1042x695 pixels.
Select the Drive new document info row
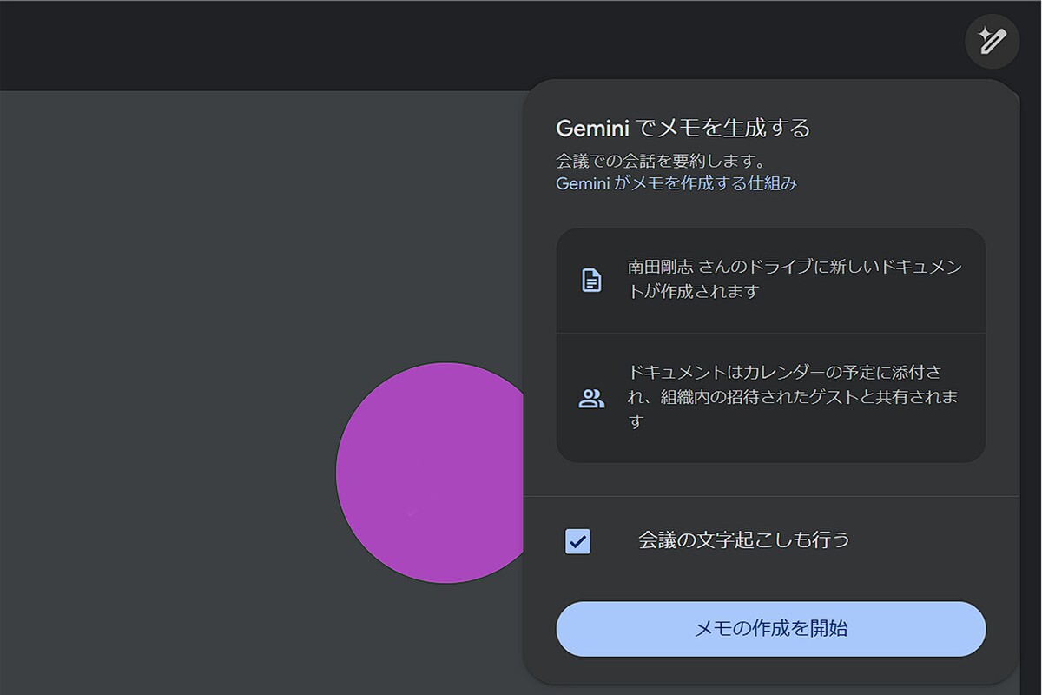(x=770, y=280)
